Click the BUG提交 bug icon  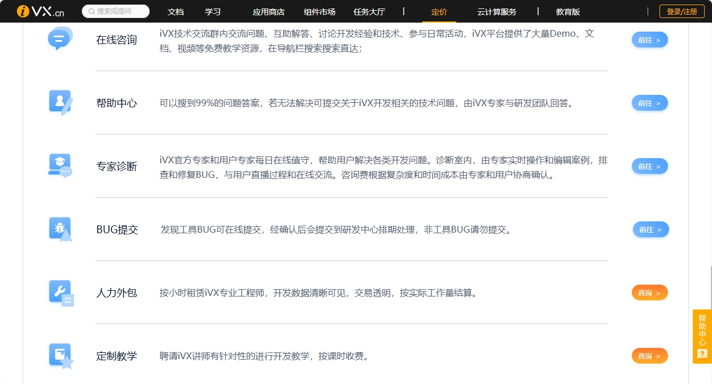click(x=60, y=229)
